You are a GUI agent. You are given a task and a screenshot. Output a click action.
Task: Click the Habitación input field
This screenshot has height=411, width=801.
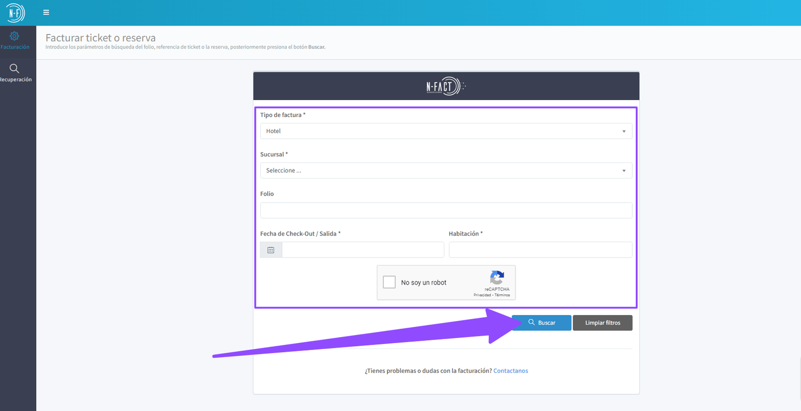540,250
